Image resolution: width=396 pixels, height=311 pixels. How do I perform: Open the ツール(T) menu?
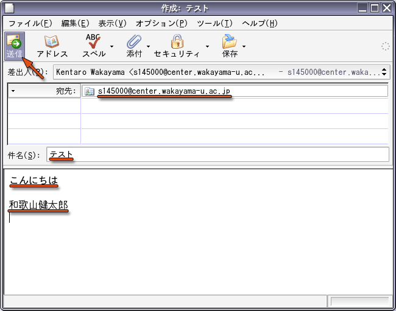pos(214,24)
